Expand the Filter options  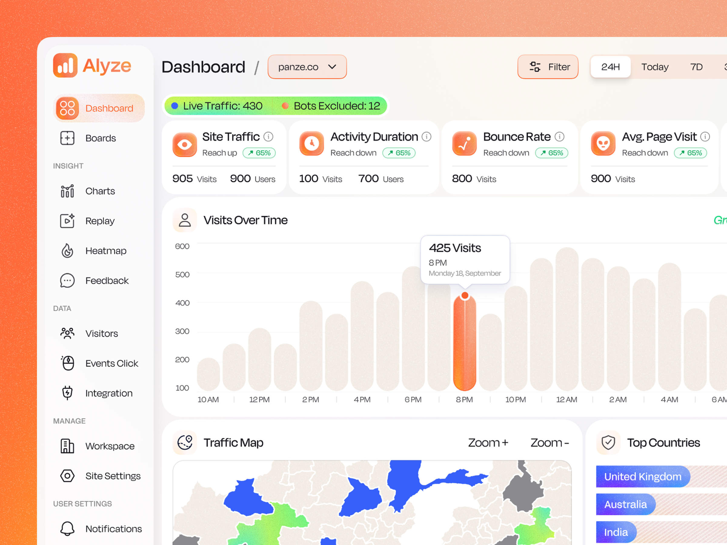(x=548, y=67)
